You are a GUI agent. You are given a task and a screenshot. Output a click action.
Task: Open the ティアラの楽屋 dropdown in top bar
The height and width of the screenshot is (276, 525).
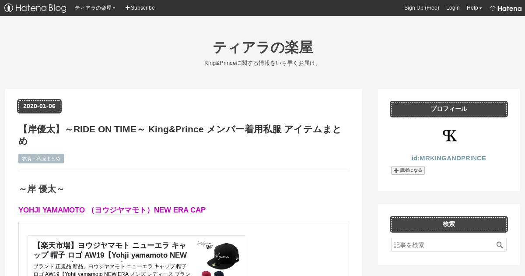click(x=95, y=8)
